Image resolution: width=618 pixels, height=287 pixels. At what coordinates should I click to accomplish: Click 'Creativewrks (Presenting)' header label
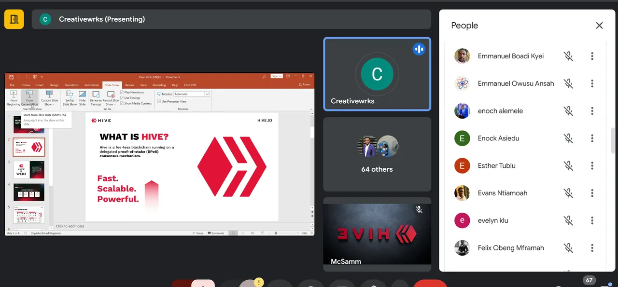[x=102, y=19]
